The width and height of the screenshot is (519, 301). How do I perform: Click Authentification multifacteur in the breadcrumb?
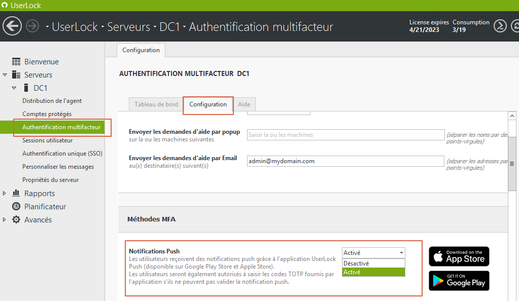(261, 27)
